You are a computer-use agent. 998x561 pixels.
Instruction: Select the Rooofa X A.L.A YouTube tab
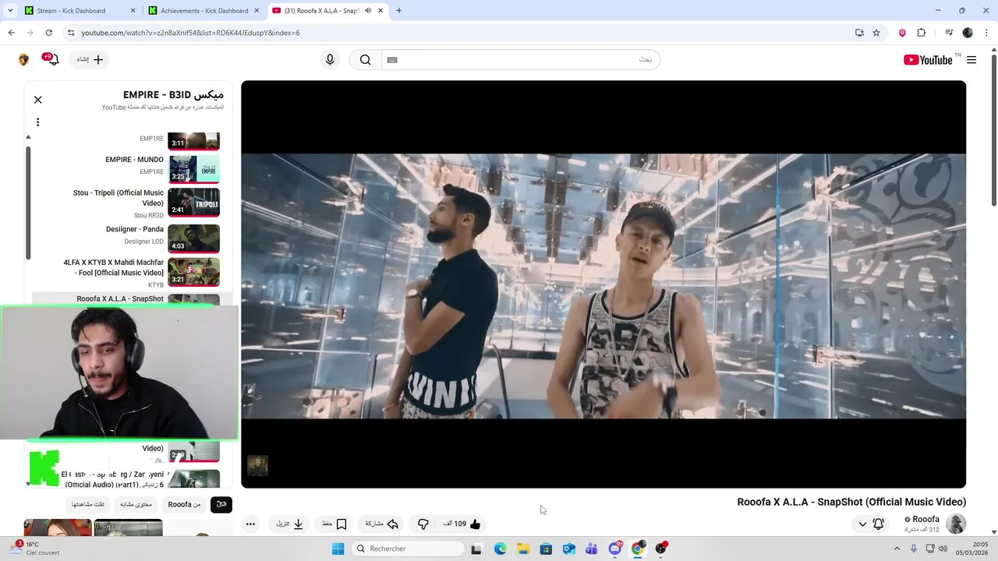click(329, 11)
